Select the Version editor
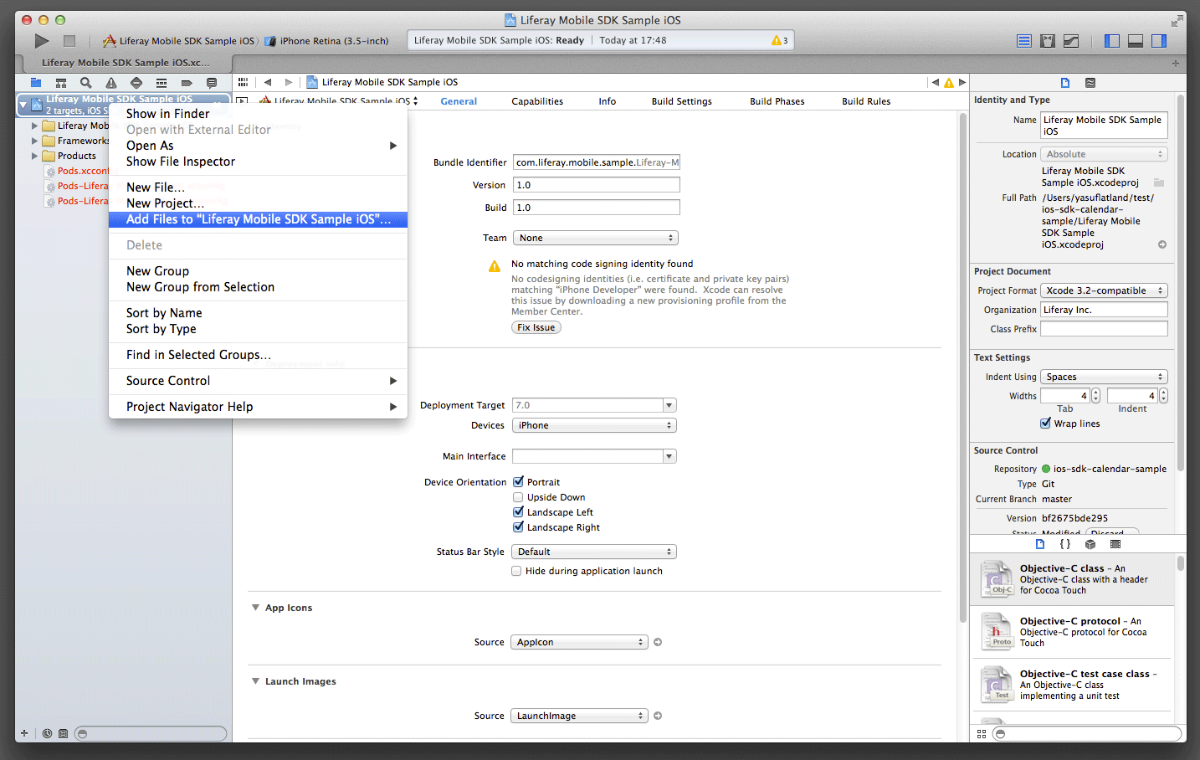Image resolution: width=1200 pixels, height=760 pixels. pos(1070,40)
